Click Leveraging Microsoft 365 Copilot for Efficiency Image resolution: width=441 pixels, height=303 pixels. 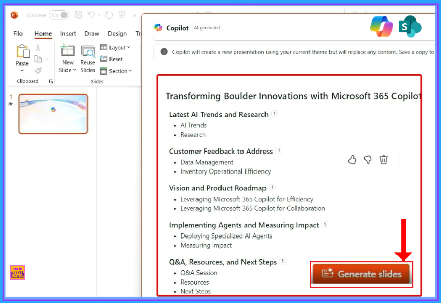[x=247, y=199]
